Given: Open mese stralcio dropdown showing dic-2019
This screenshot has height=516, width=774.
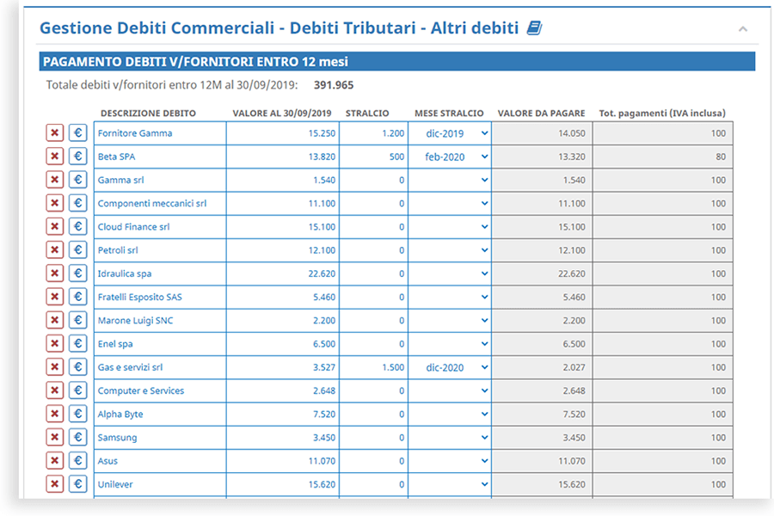Looking at the screenshot, I should [450, 133].
